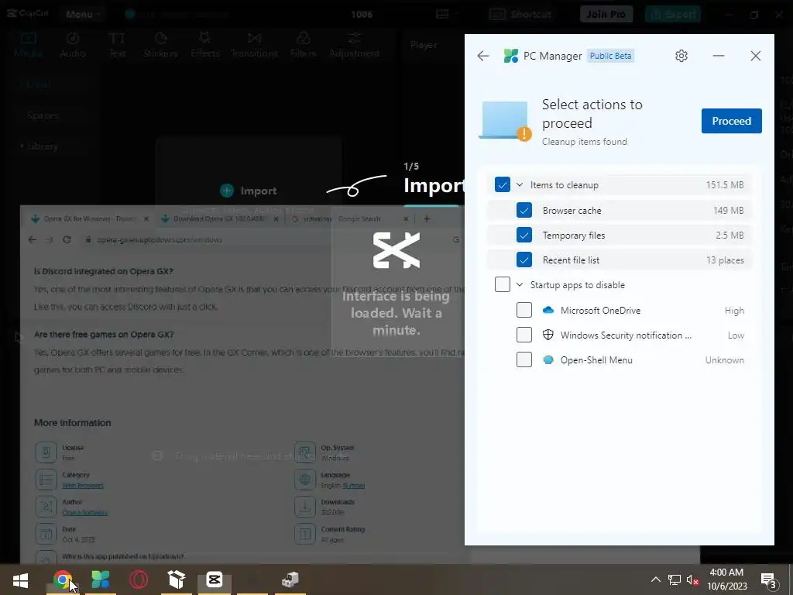Switch to Download Opera GX browser tab

click(218, 219)
